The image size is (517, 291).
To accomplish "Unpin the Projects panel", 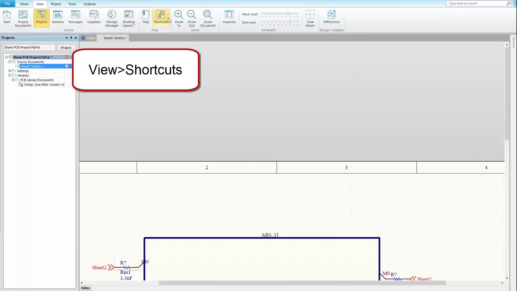I will pos(71,38).
